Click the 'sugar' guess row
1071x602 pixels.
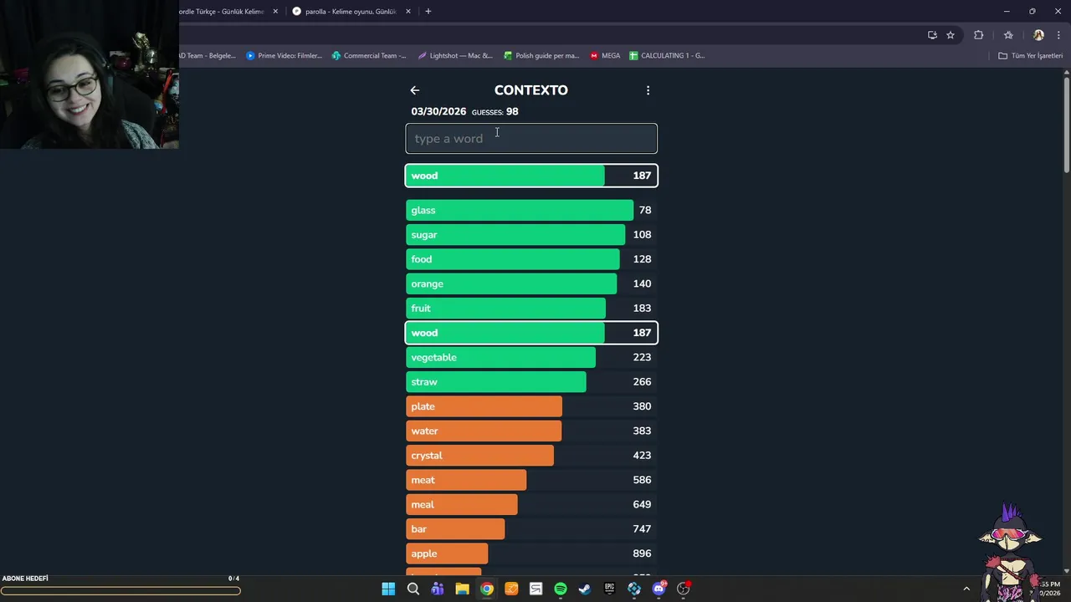coord(531,235)
